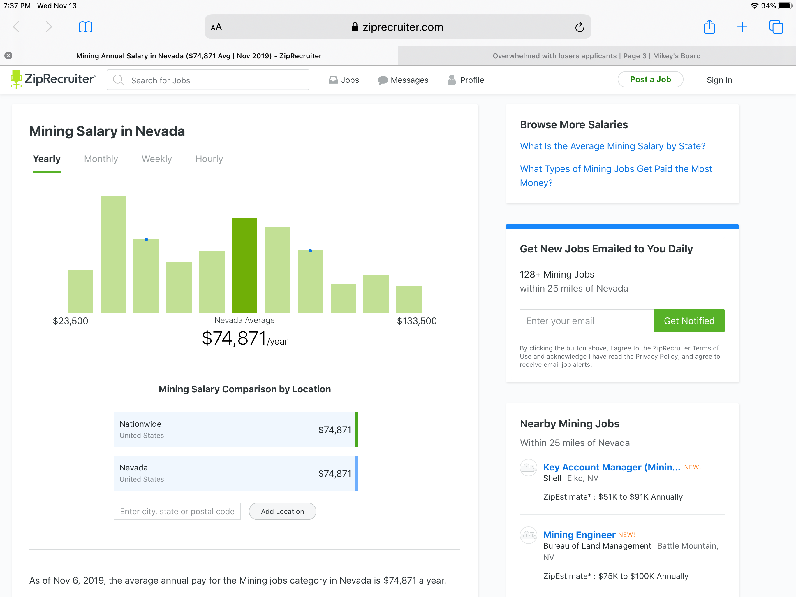The height and width of the screenshot is (597, 796).
Task: Tap the Safari share icon
Action: coord(709,27)
